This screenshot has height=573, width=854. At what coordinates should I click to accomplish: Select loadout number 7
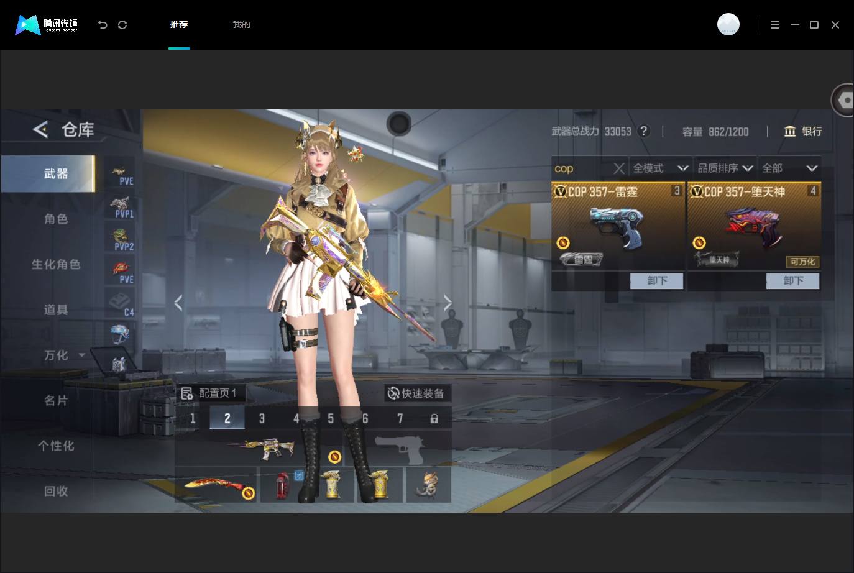pyautogui.click(x=400, y=418)
